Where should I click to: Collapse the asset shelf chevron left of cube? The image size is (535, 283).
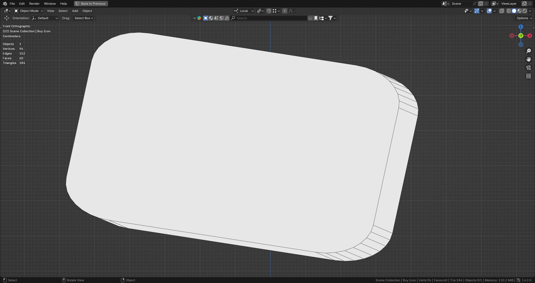(194, 18)
